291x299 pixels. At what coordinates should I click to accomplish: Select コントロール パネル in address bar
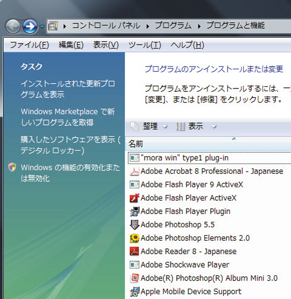[x=106, y=25]
